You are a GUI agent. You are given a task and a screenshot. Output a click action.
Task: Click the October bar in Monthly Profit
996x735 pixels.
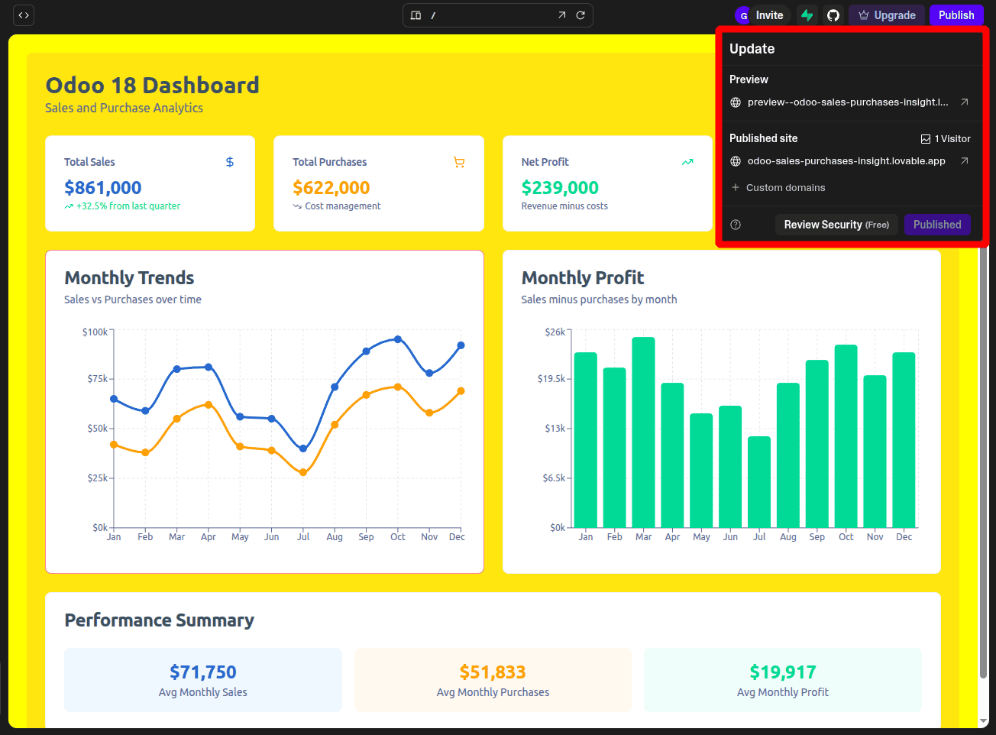pos(846,436)
